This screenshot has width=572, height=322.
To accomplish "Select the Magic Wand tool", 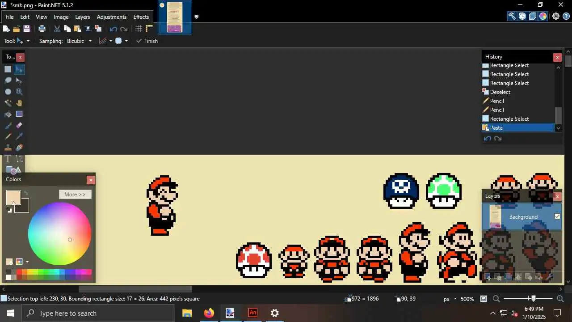I will click(x=8, y=102).
